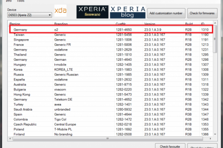Viewport: 223px width, 148px height.
Task: Click CustNr cell 1281-9715
Action: [124, 84]
